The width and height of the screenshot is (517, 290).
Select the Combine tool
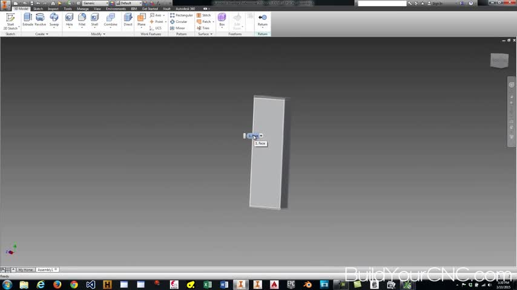(x=110, y=20)
